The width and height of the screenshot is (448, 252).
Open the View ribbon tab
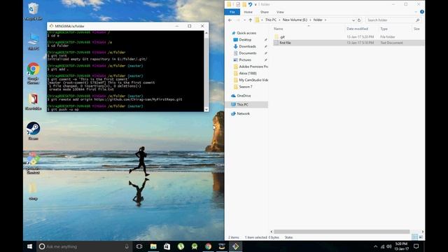pos(280,12)
